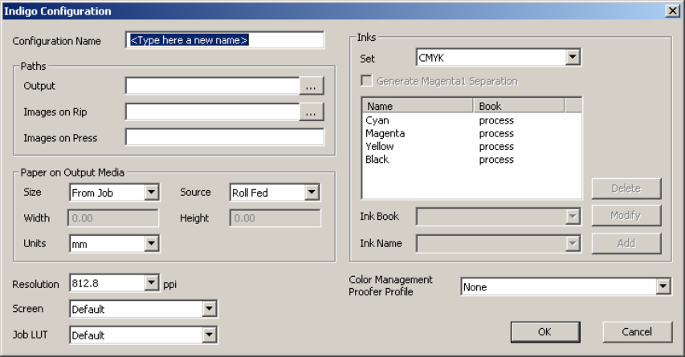The width and height of the screenshot is (685, 357).
Task: Open the Resolution dropdown showing 812.8
Action: 115,283
